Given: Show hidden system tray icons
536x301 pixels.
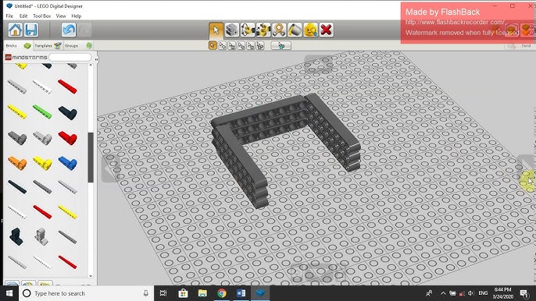Looking at the screenshot, I should [443, 293].
